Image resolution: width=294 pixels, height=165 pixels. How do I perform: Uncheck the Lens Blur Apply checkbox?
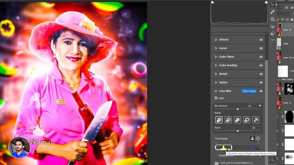pos(216,98)
